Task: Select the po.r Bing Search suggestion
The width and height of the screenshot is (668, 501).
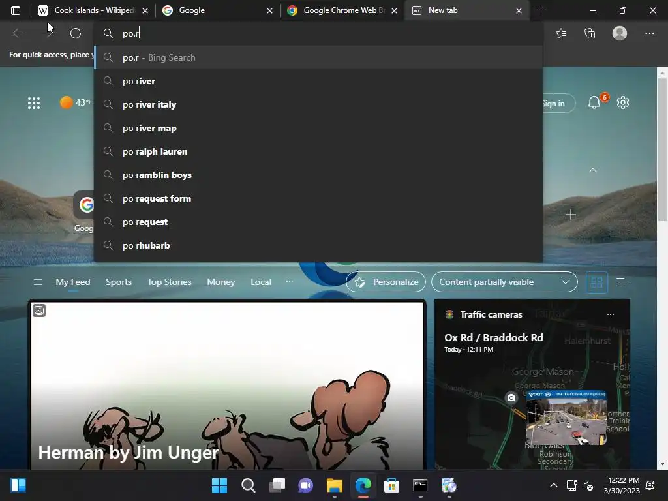Action: [318, 57]
